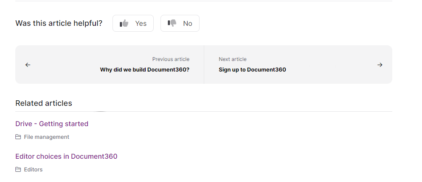Open 'Sign up to Document360' next article
Screen dimensions: 422x182
pyautogui.click(x=252, y=70)
